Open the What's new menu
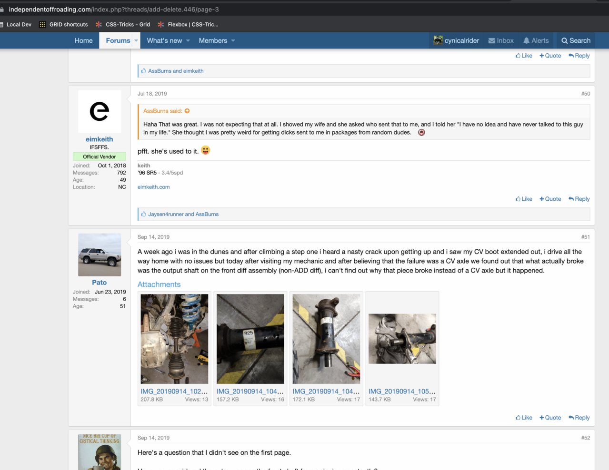The image size is (609, 470). coord(164,40)
